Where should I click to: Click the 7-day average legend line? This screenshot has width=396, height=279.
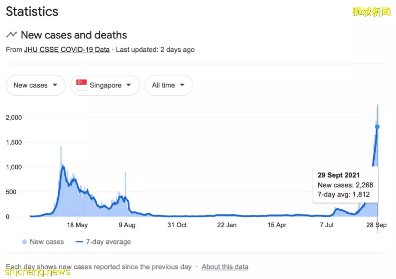[80, 242]
